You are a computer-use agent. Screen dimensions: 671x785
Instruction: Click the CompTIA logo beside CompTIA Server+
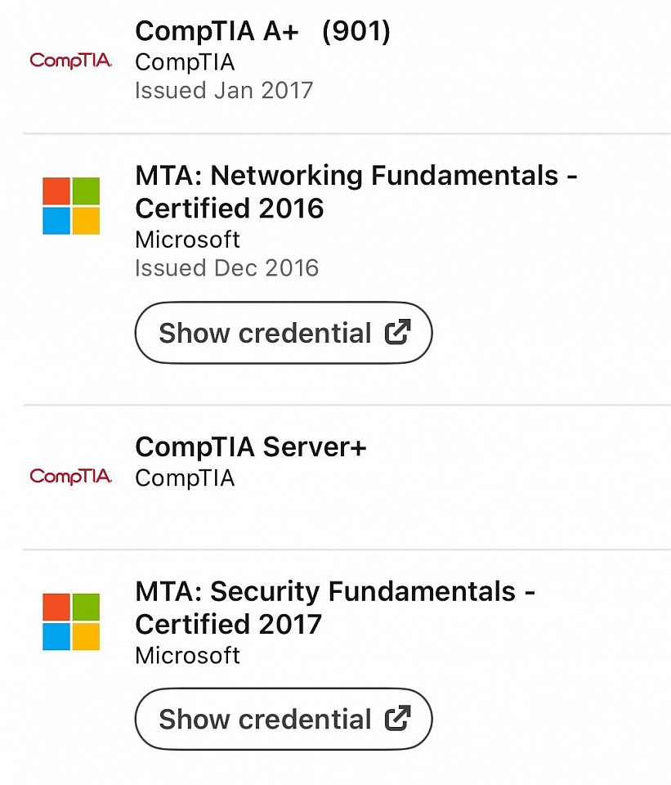71,477
